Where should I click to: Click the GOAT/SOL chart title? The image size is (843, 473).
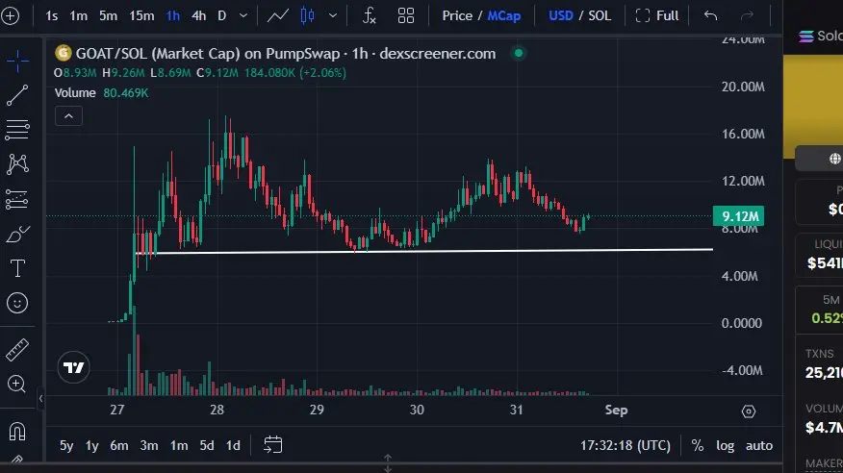click(286, 54)
